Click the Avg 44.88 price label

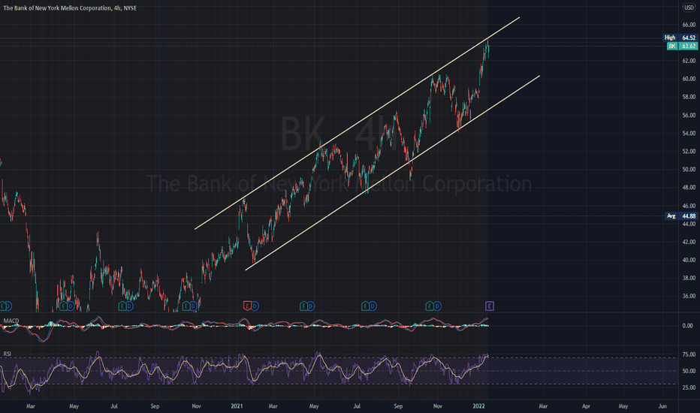681,216
